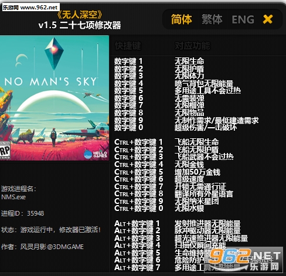Select 无制作需求/最低建造需求 option

(x=216, y=120)
